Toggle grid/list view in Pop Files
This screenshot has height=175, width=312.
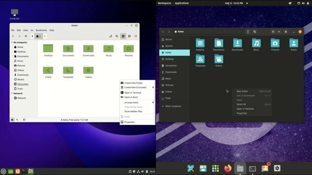[273, 32]
